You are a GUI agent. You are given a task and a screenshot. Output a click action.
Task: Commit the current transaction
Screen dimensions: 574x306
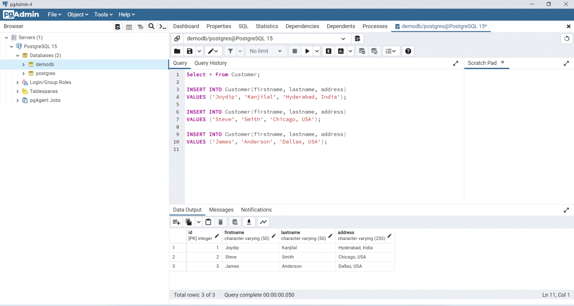tap(362, 51)
